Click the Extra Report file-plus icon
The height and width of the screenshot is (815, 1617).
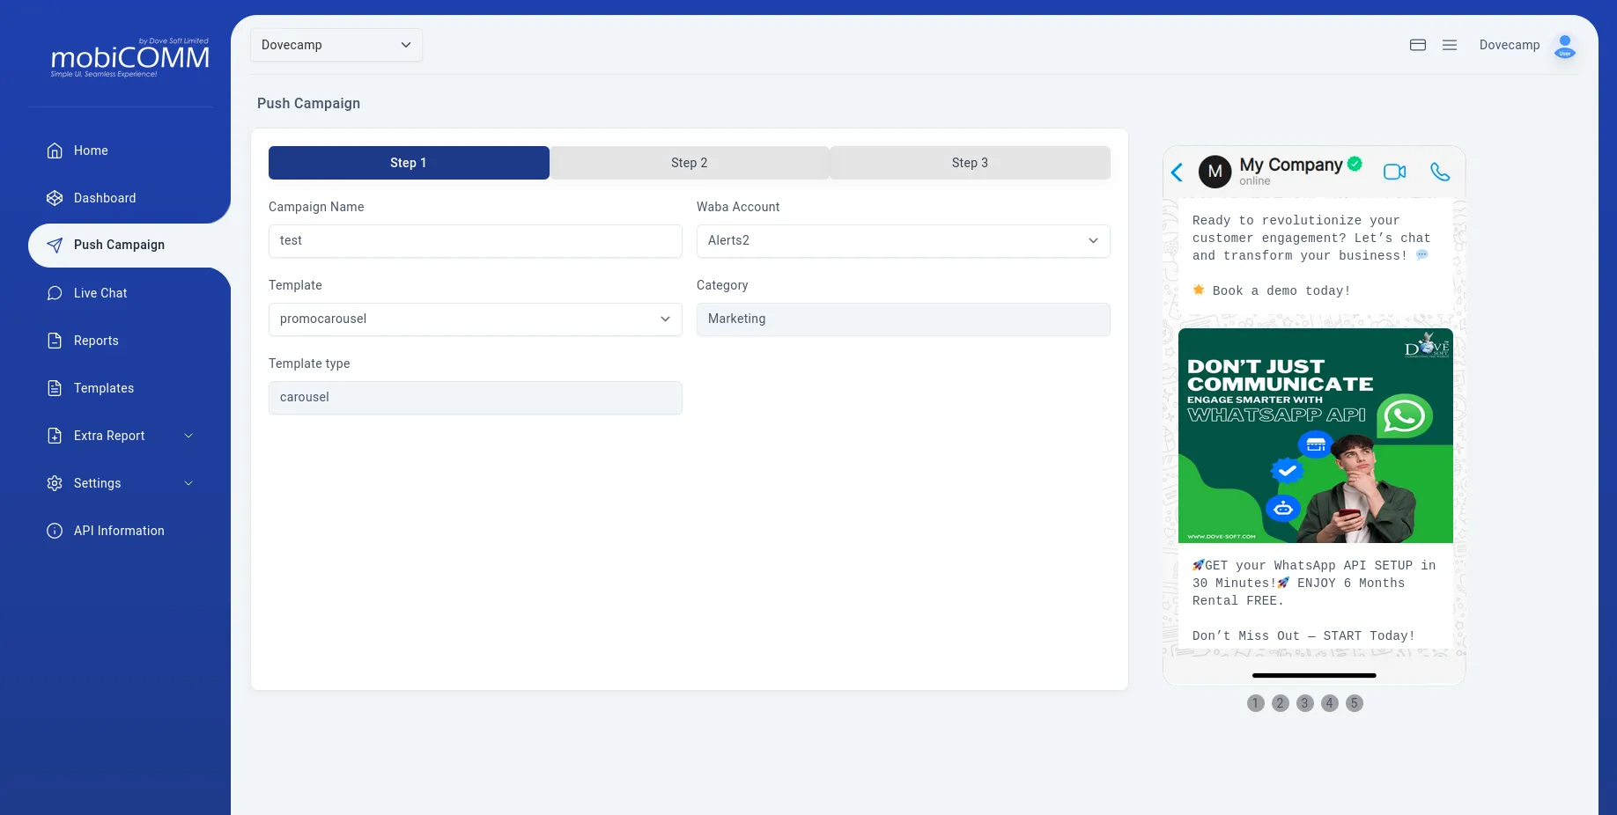(x=55, y=436)
